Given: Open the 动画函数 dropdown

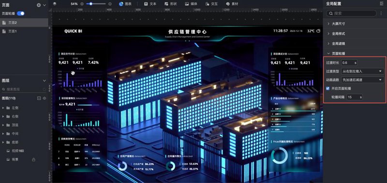Looking at the screenshot, I should click(x=362, y=80).
